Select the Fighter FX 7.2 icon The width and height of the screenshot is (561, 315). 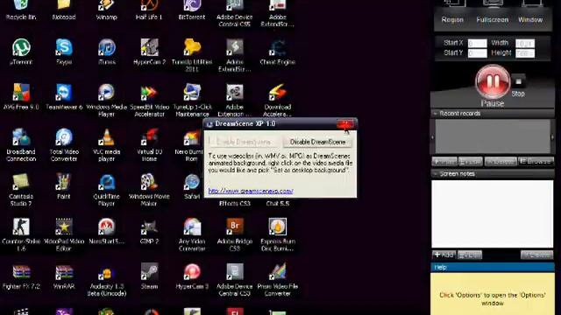click(21, 276)
